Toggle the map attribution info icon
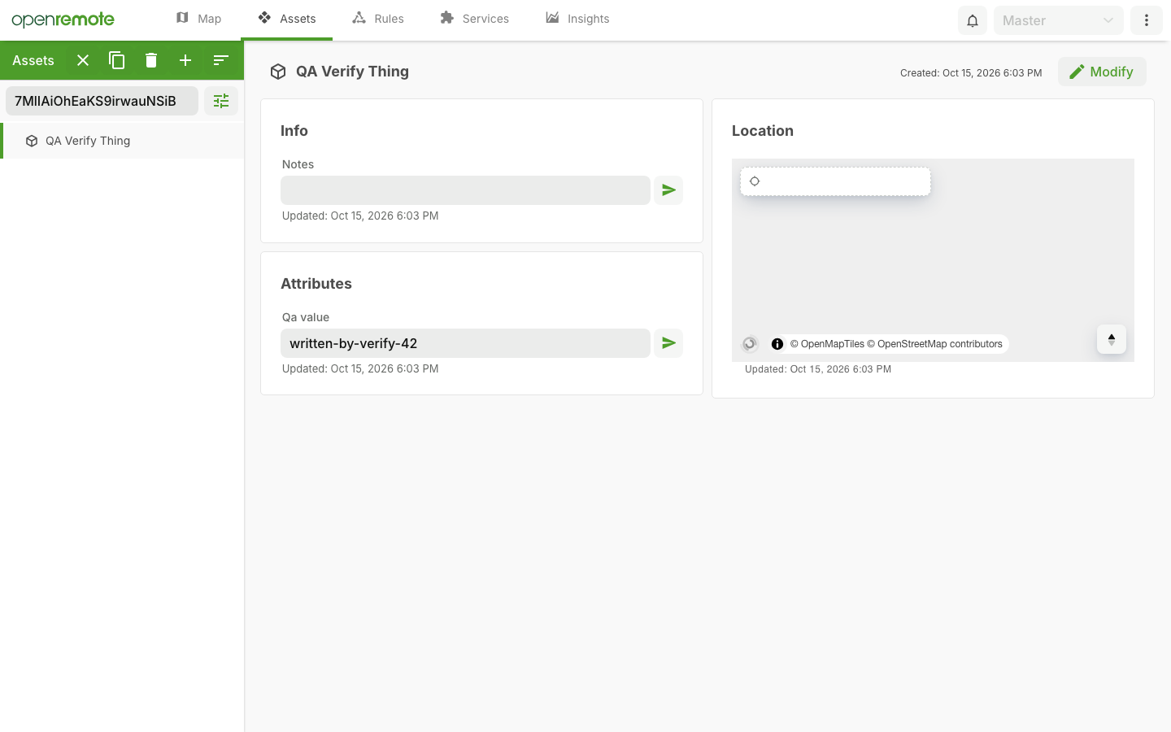 tap(777, 344)
